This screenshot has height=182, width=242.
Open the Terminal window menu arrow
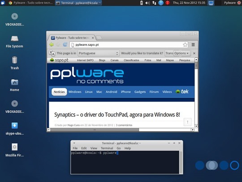74,143
